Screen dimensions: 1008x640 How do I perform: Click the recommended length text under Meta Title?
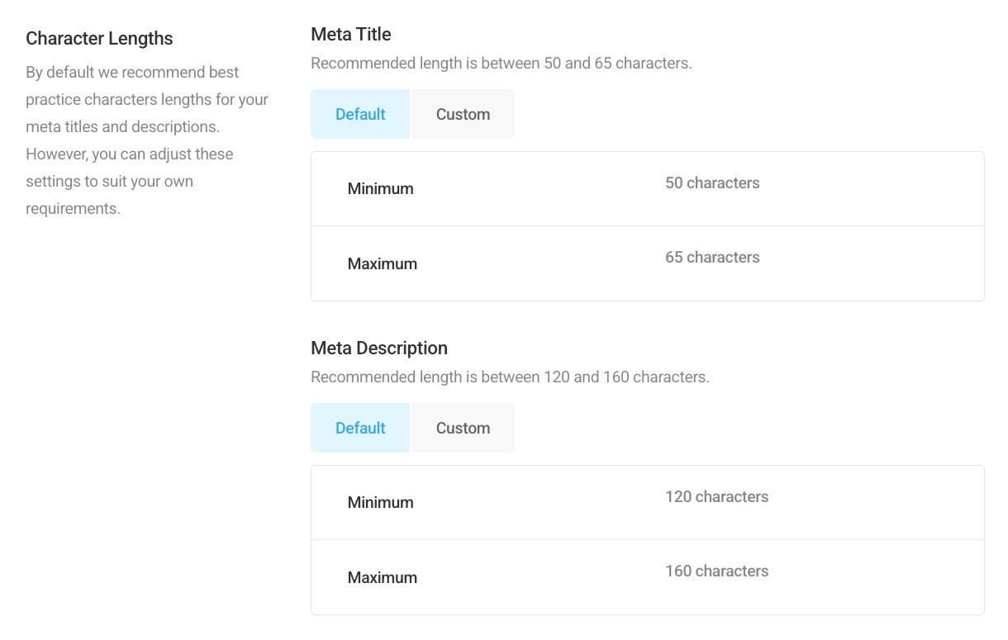(502, 63)
